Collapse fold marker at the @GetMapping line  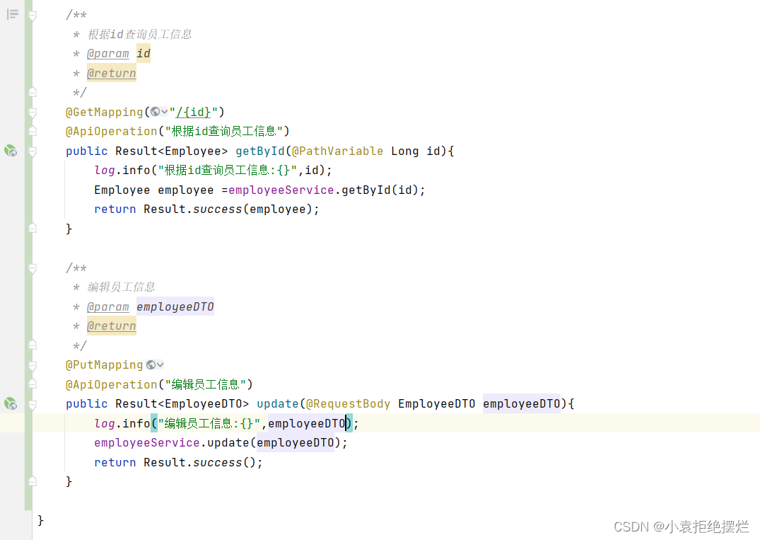pyautogui.click(x=33, y=113)
